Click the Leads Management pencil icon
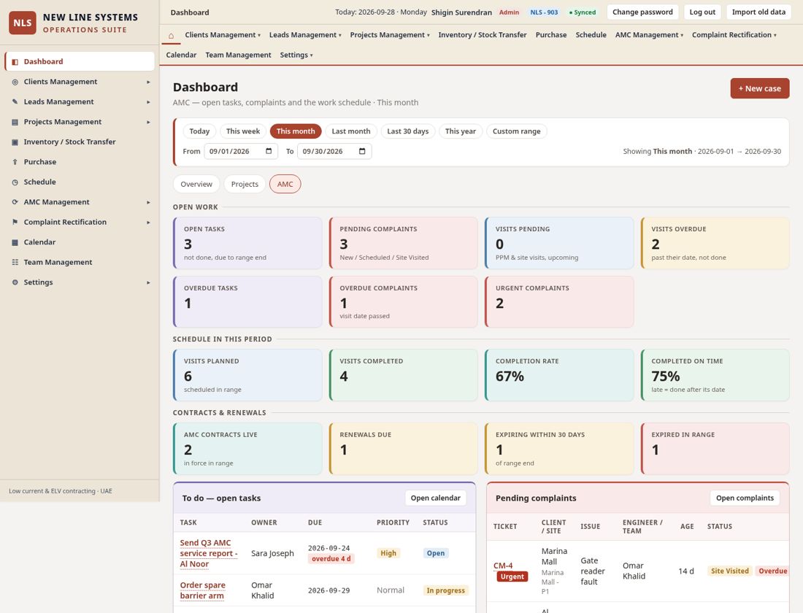This screenshot has width=803, height=613. coord(15,102)
